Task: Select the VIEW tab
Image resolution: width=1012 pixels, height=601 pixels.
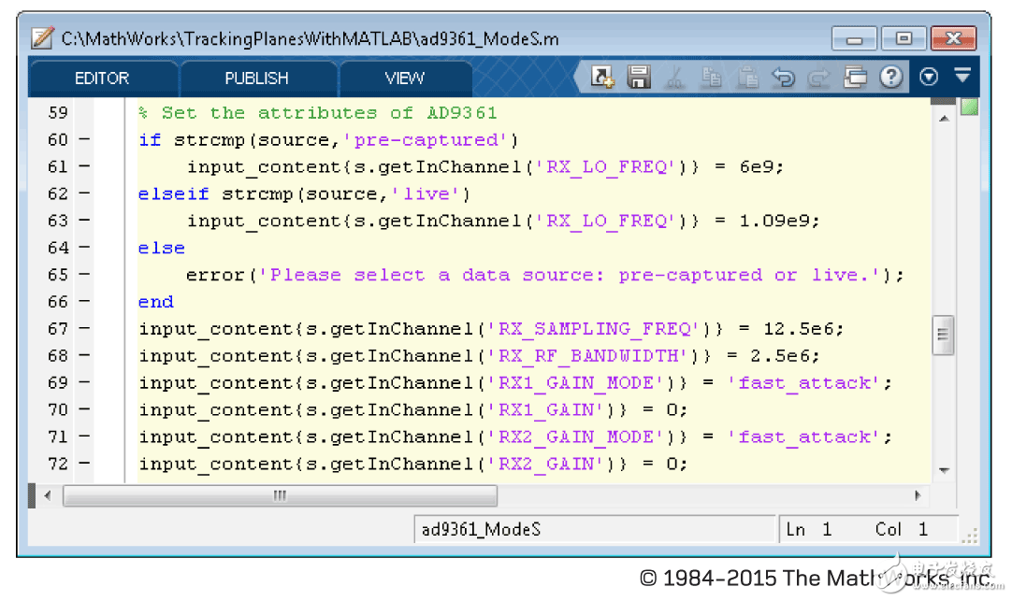Action: [404, 79]
